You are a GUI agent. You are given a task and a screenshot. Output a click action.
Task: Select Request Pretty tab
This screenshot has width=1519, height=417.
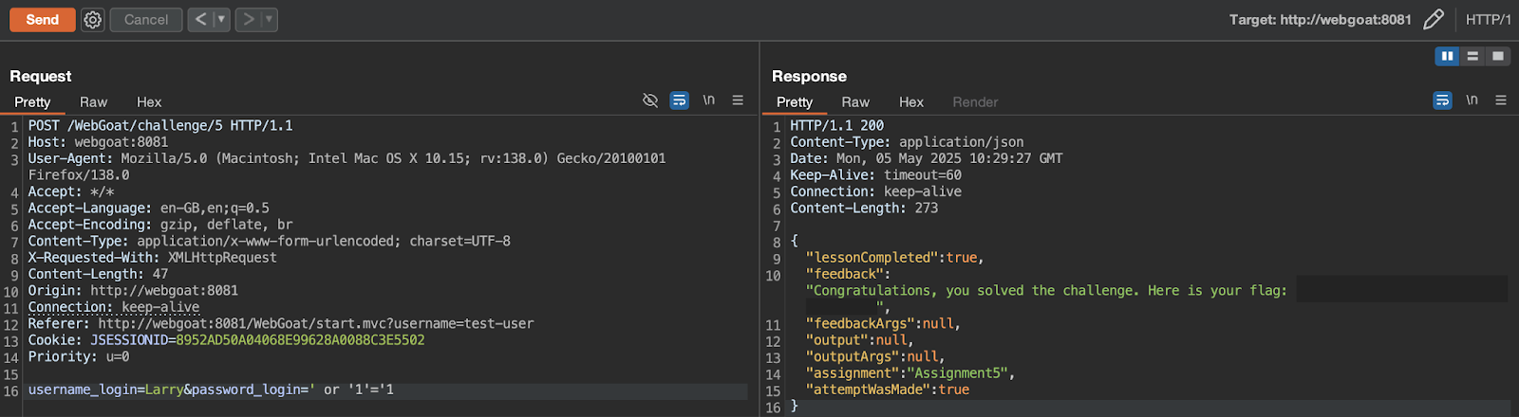coord(32,101)
